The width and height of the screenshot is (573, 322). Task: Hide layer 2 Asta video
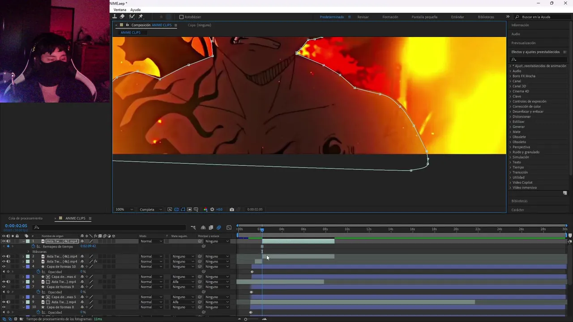click(4, 256)
